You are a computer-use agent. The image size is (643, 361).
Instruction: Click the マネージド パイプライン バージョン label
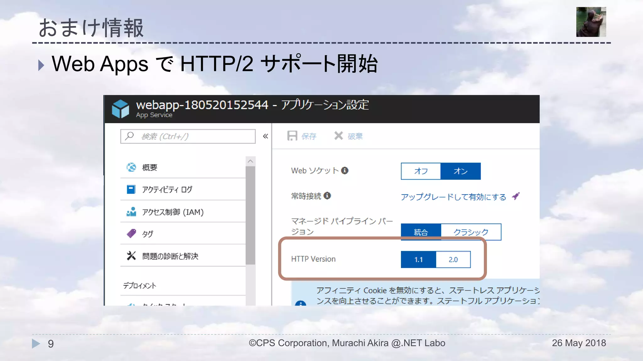click(342, 226)
